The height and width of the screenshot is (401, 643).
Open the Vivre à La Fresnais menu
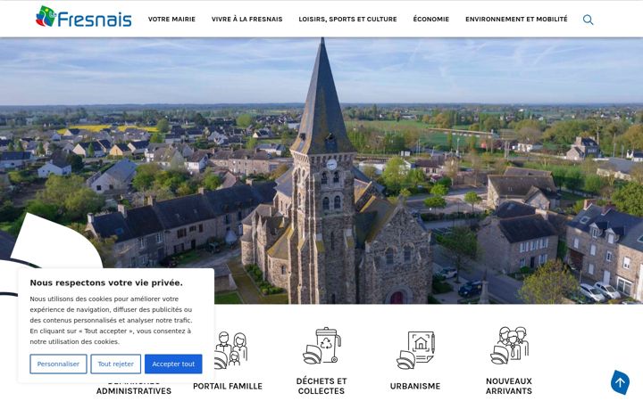tap(246, 20)
